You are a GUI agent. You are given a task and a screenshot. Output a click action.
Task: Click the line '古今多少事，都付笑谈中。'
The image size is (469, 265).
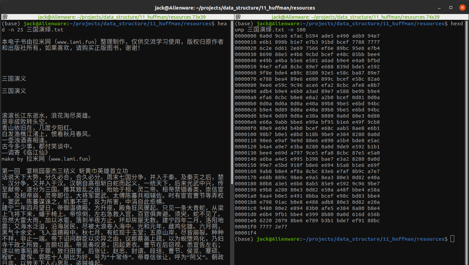pos(37,146)
